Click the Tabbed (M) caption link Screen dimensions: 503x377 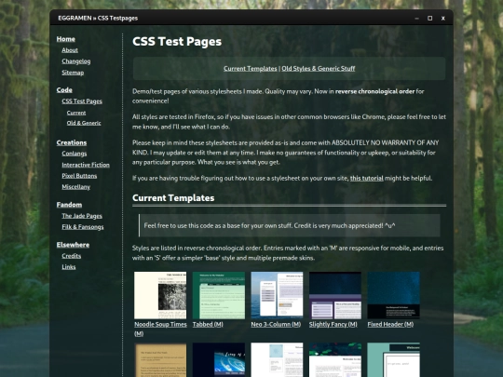[208, 325]
